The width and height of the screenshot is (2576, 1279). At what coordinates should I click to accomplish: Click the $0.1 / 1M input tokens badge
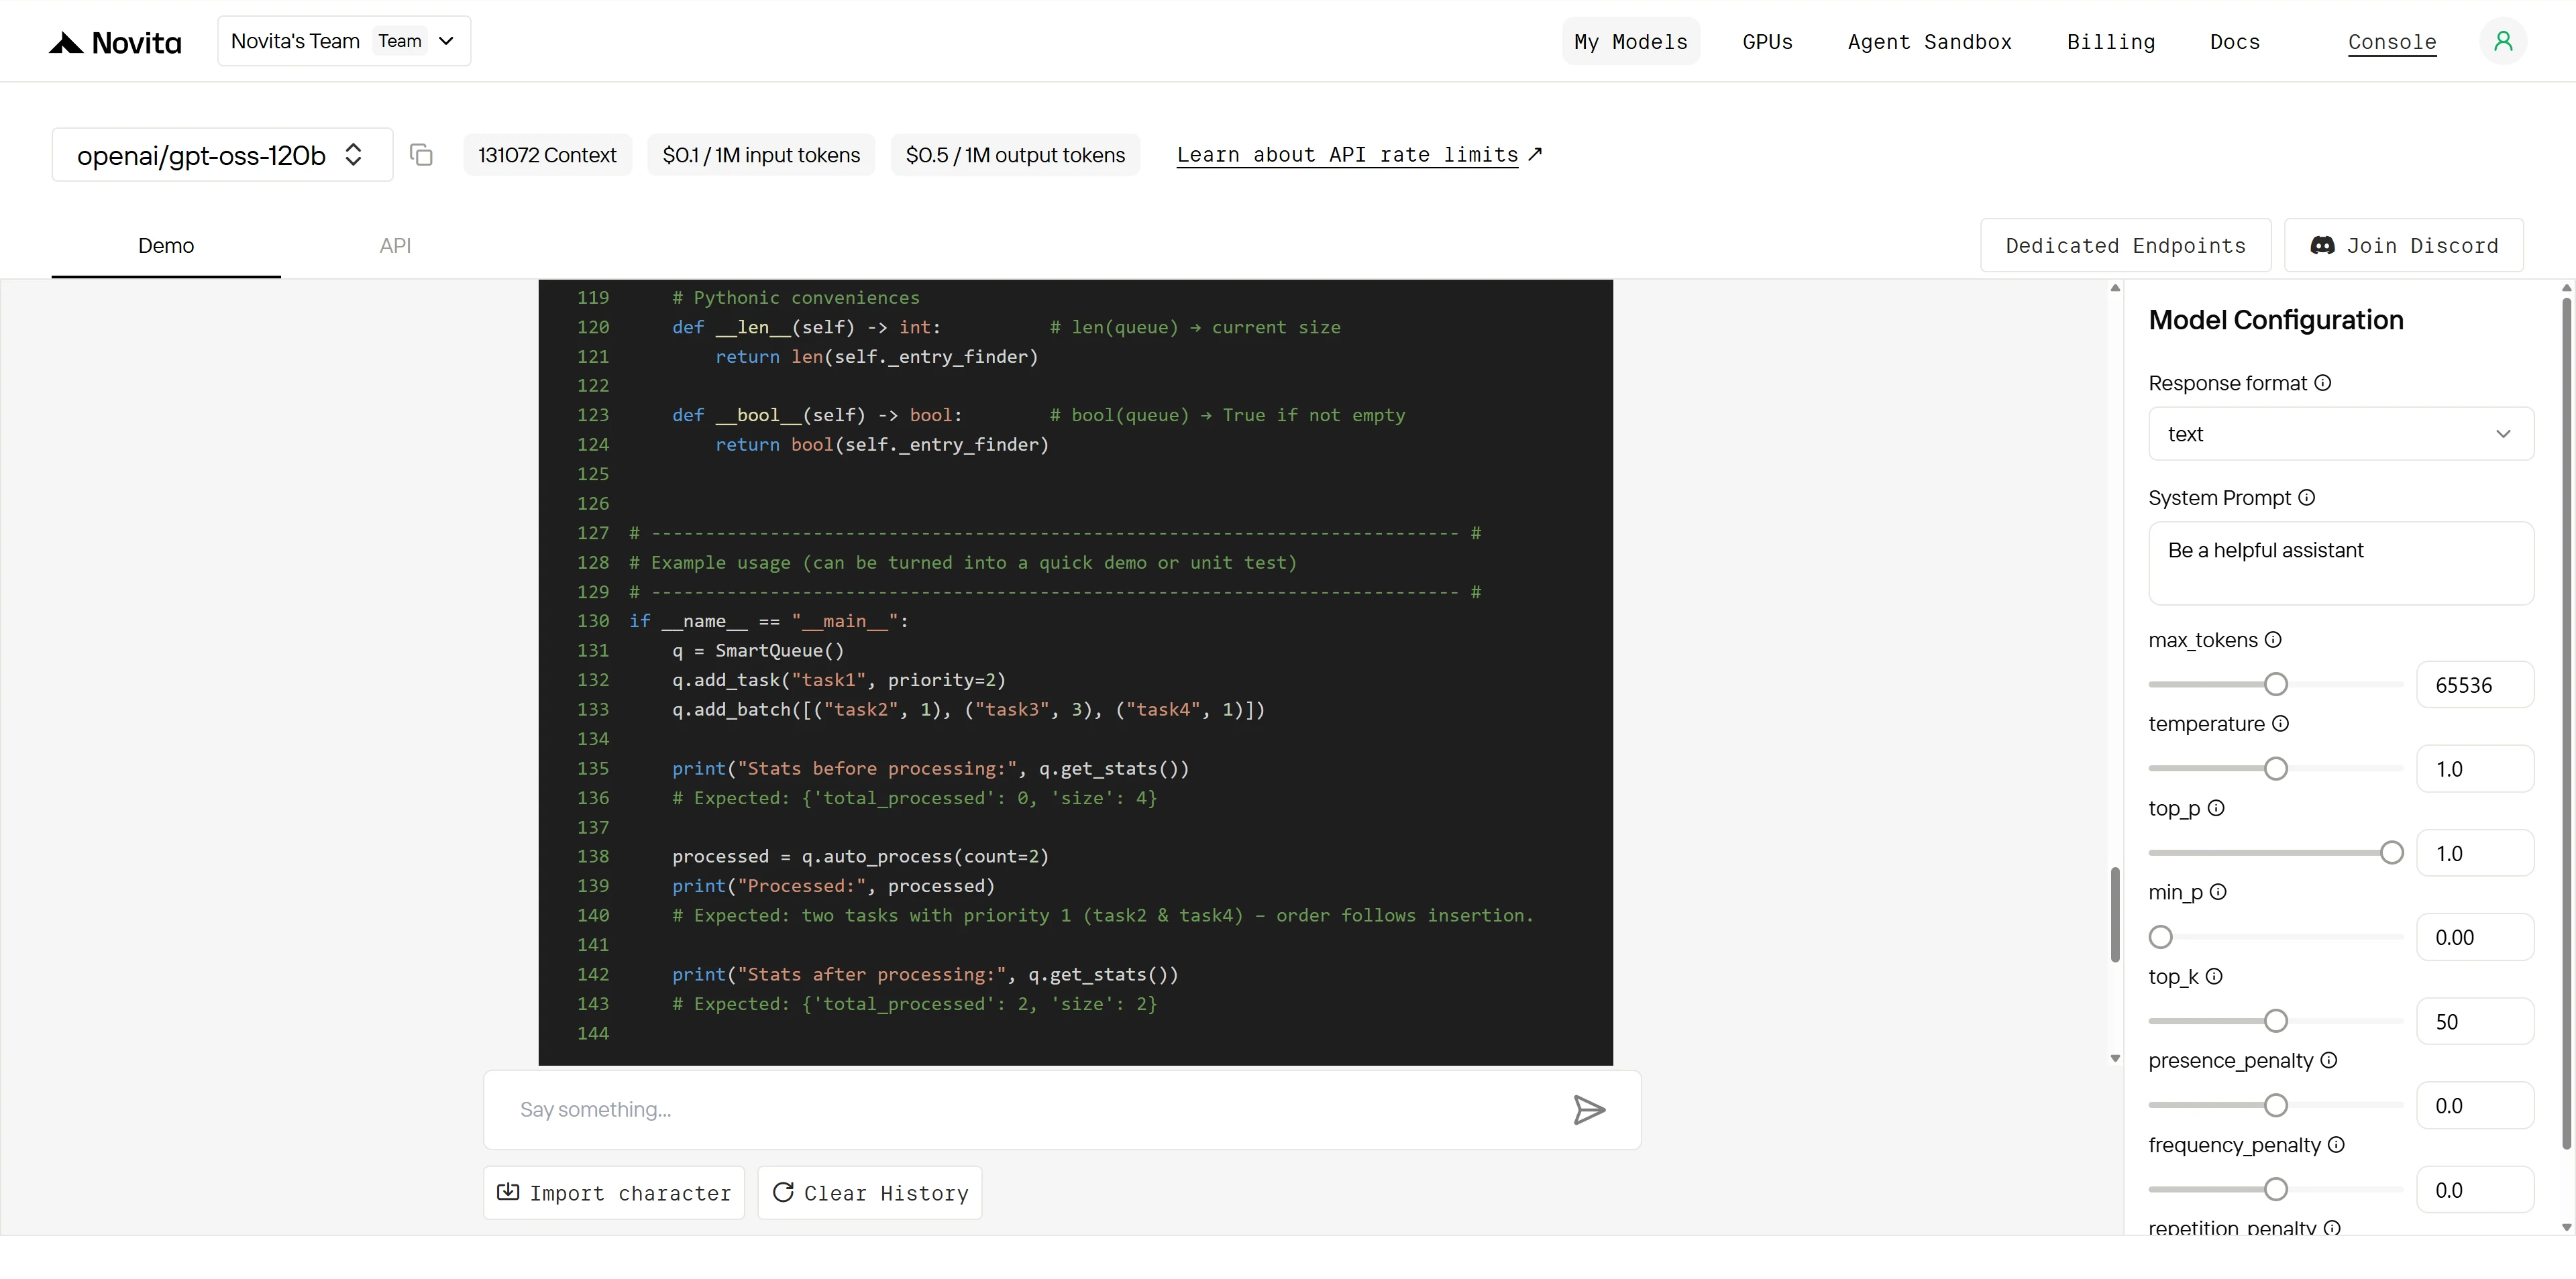point(761,155)
